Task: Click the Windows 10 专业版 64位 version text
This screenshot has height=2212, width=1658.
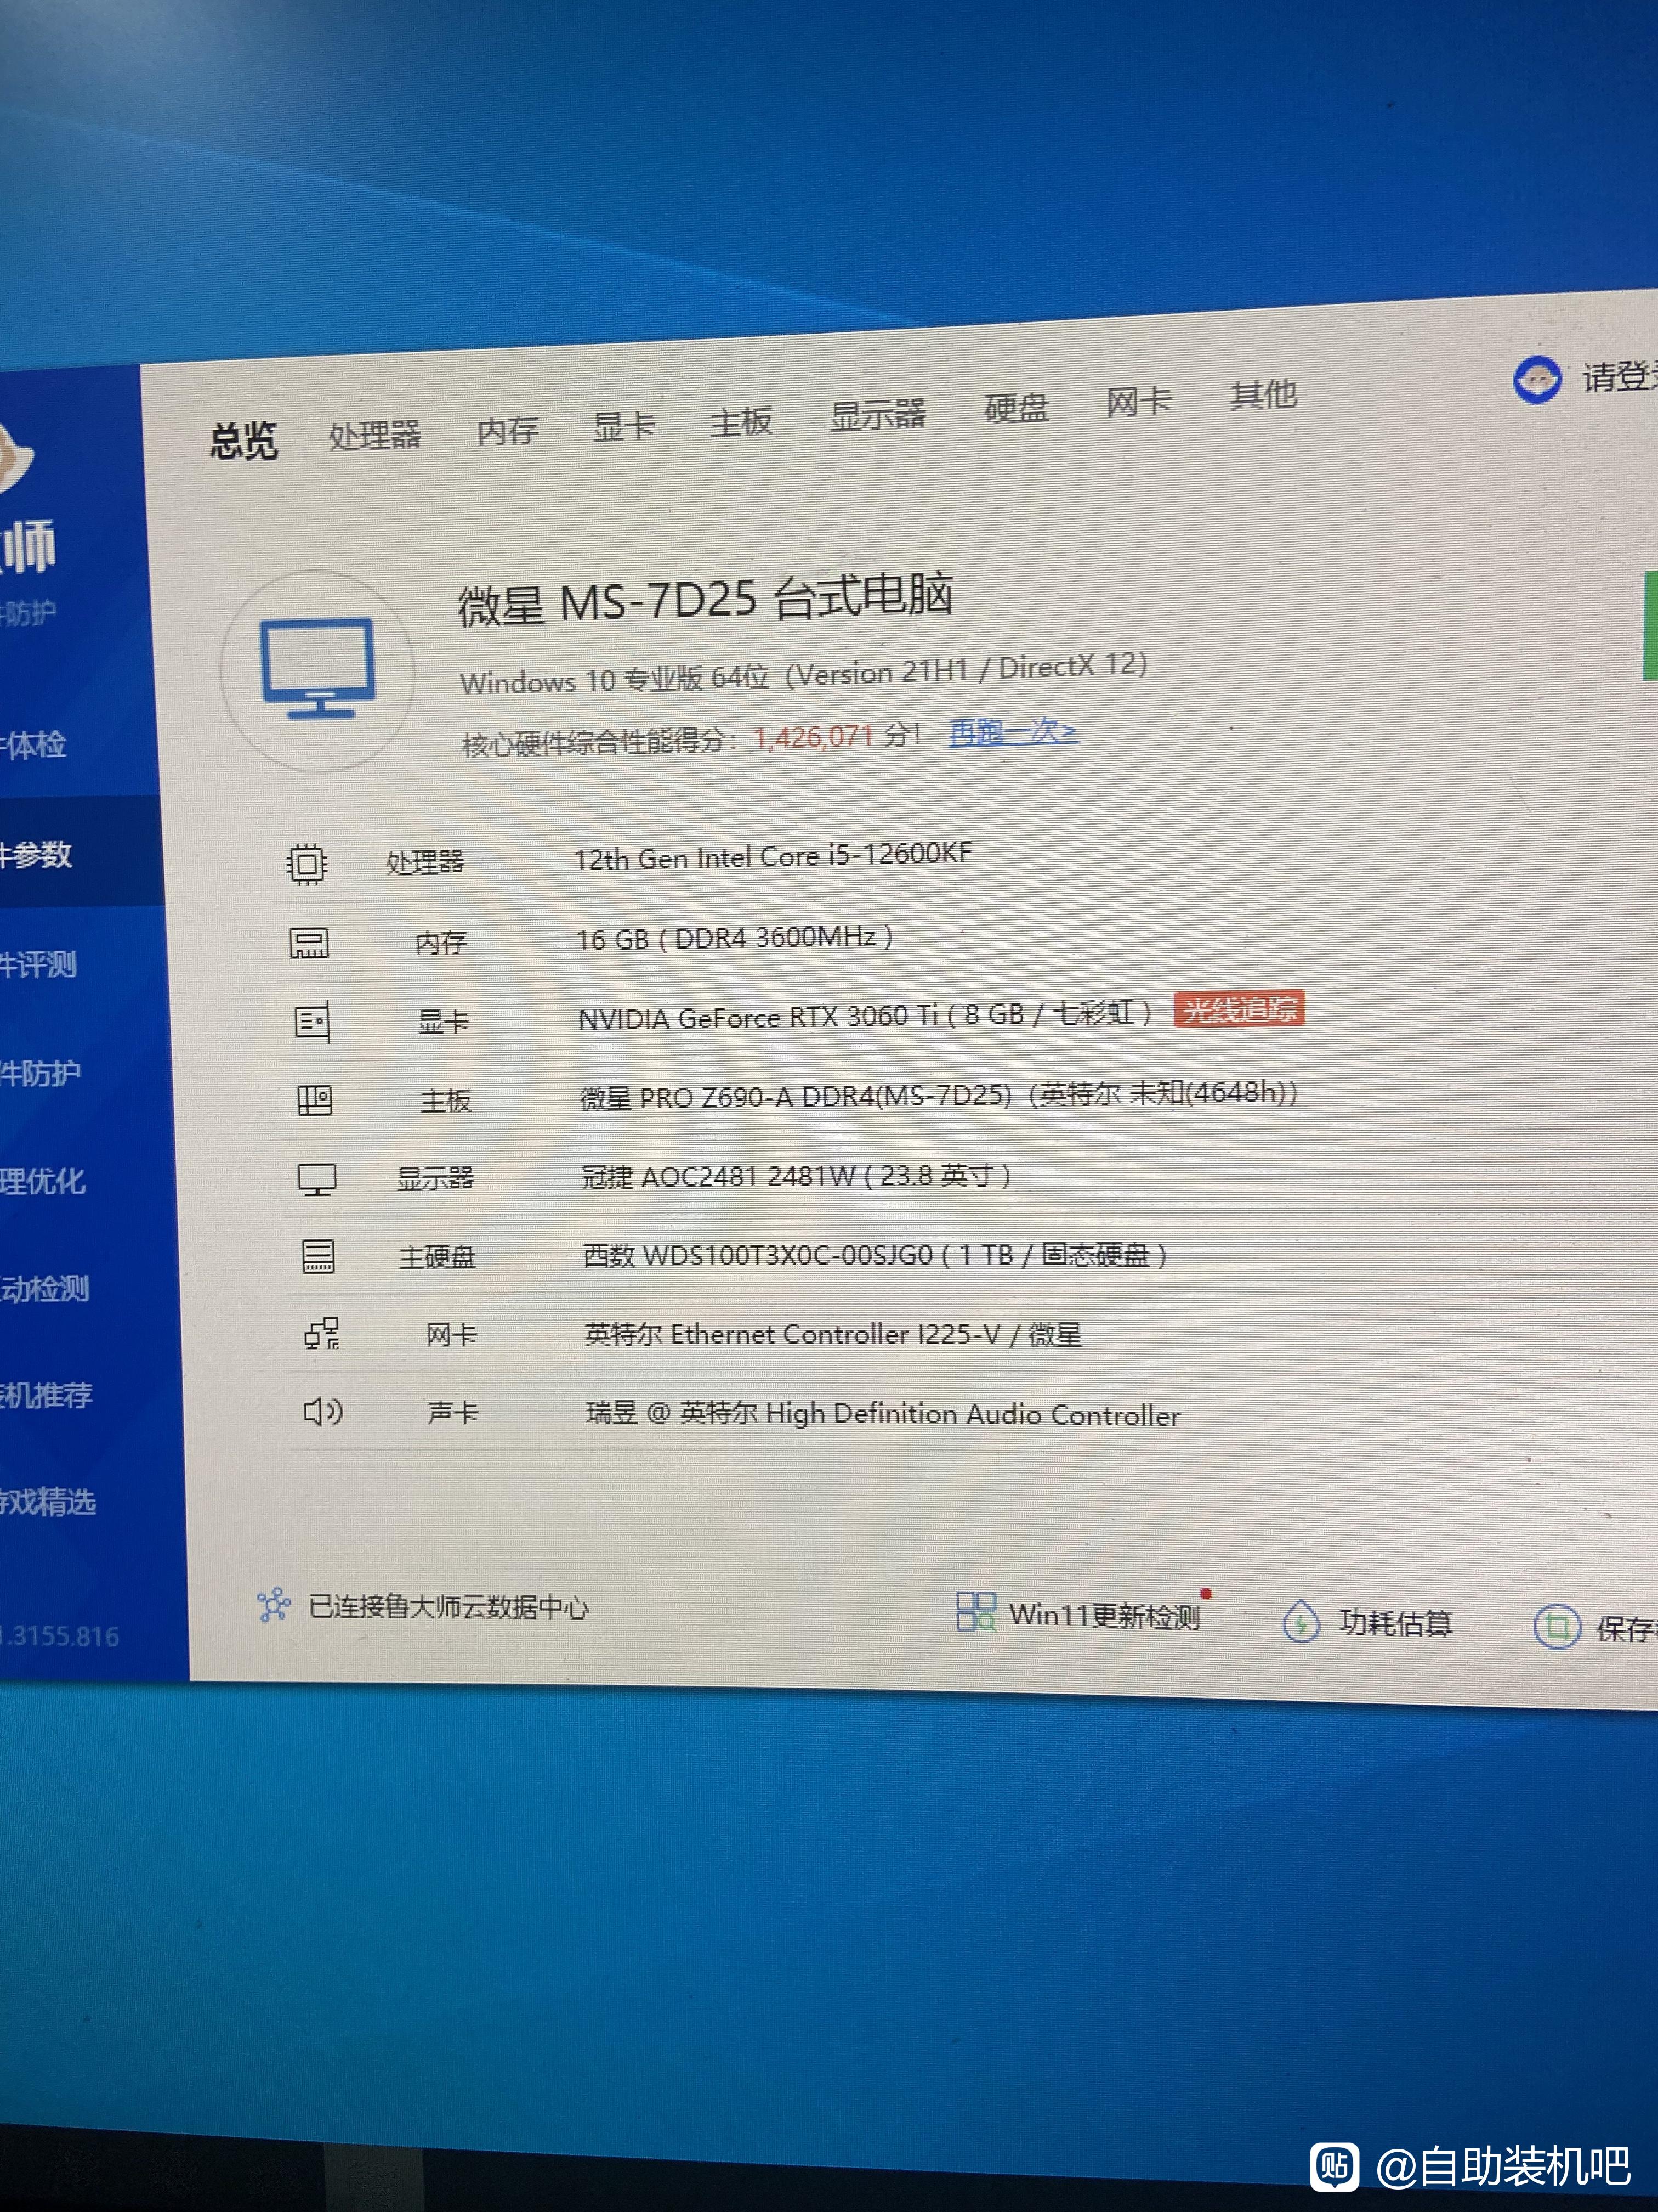Action: [804, 674]
